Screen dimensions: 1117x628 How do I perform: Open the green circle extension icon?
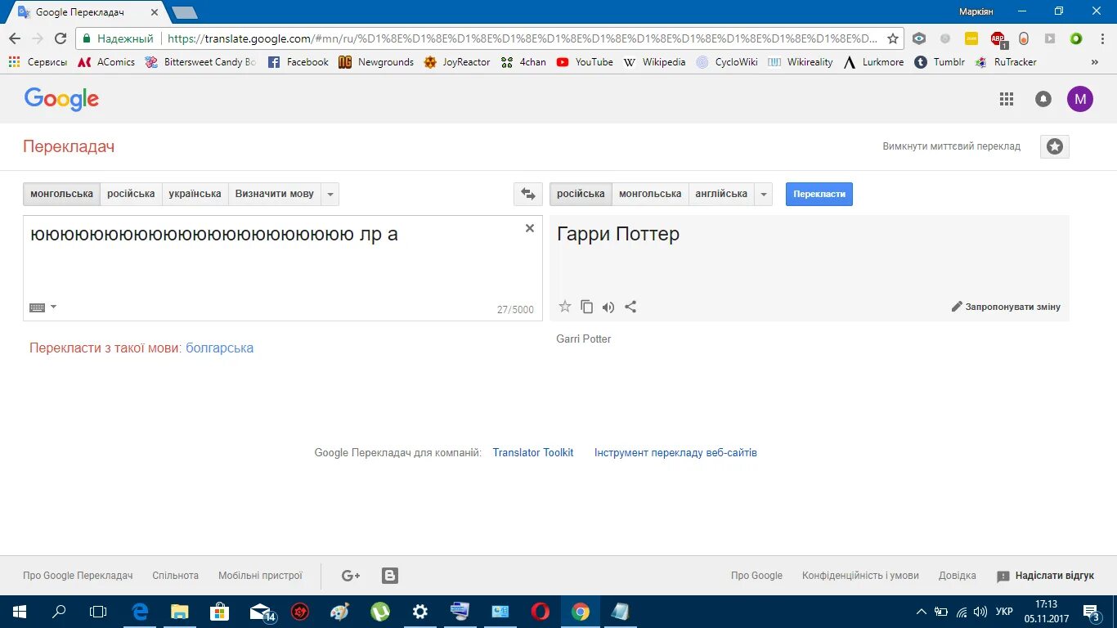pyautogui.click(x=1076, y=38)
